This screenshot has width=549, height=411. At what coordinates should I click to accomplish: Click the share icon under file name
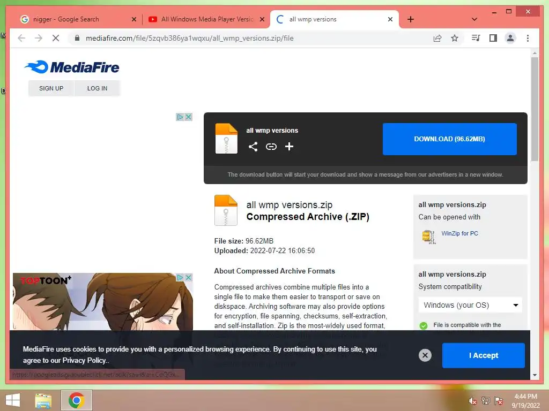click(x=253, y=147)
